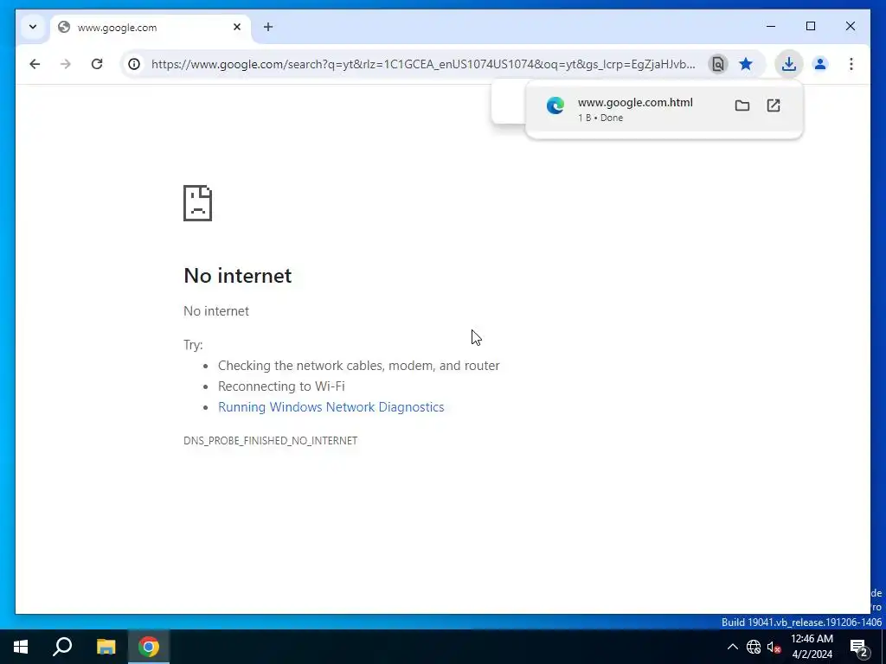Open Windows taskbar search
This screenshot has width=886, height=664.
(x=62, y=647)
